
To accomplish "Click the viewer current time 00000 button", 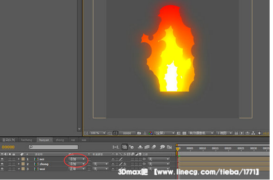I will pos(127,133).
